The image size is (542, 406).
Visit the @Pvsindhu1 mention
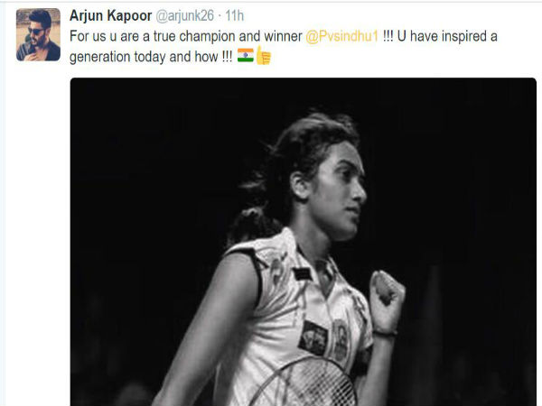pyautogui.click(x=342, y=36)
